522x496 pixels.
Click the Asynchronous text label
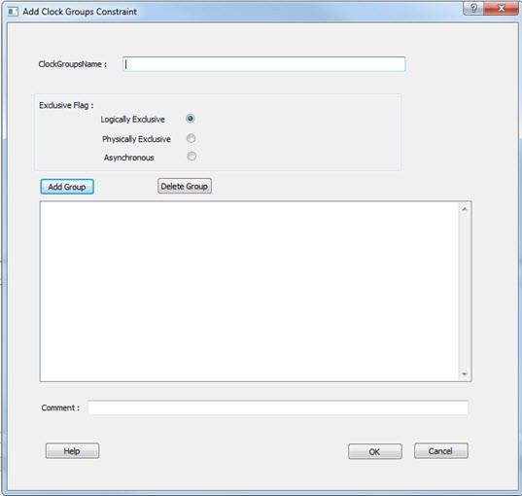click(129, 158)
